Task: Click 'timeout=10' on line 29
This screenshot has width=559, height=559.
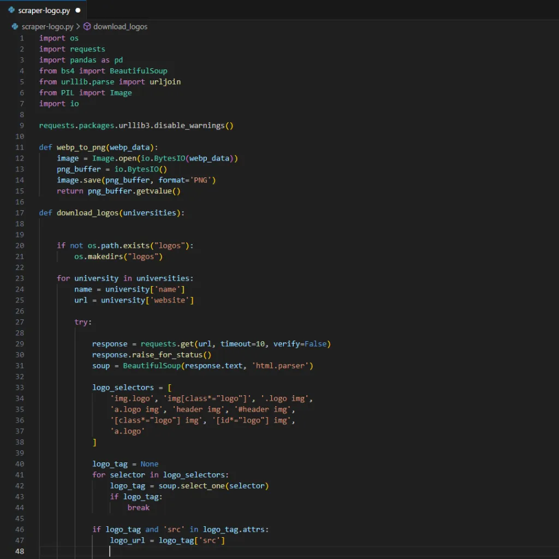Action: [243, 344]
